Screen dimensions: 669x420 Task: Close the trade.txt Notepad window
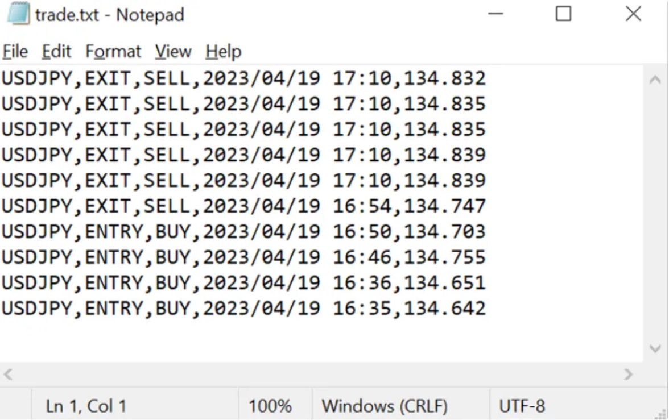(x=633, y=14)
